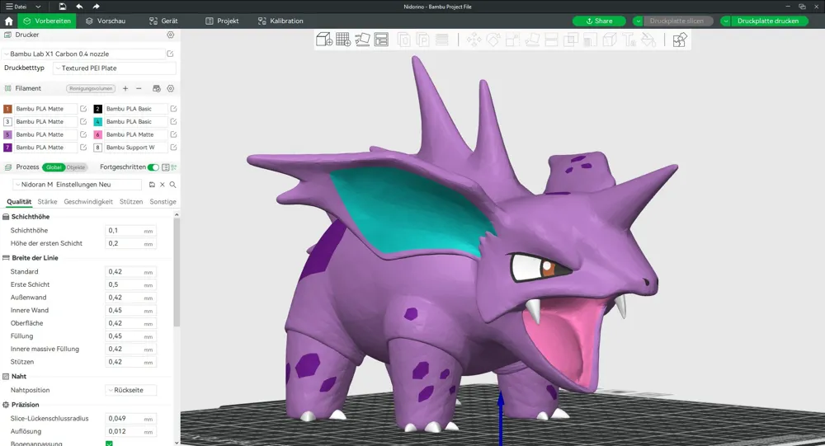Select the Seam painting cube icon

(x=610, y=40)
